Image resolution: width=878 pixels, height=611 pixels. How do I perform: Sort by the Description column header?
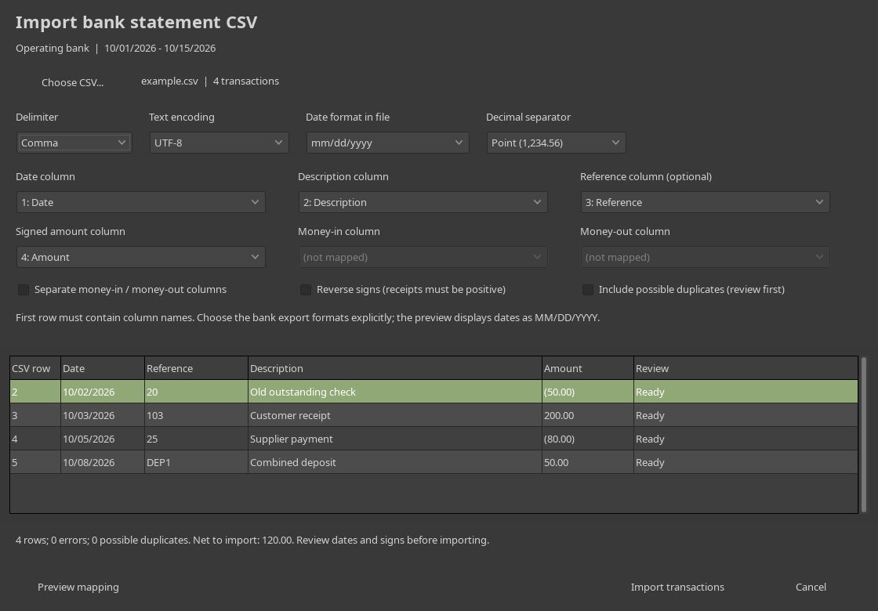click(395, 368)
